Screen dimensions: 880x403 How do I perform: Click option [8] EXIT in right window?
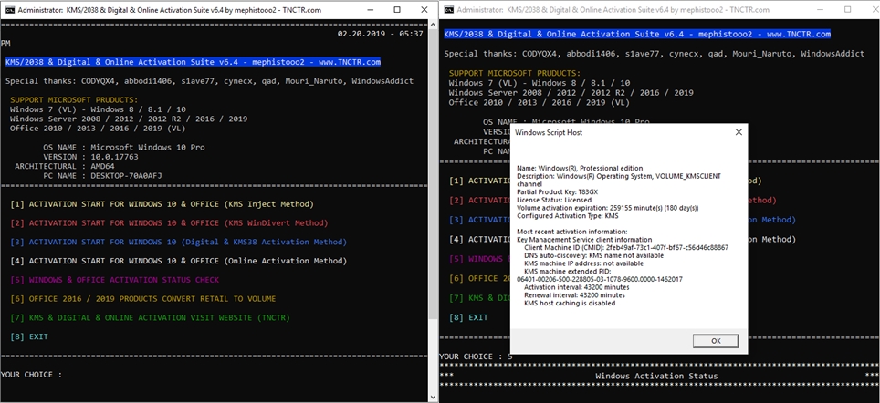468,317
